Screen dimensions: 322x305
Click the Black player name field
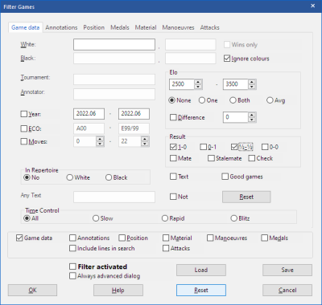114,58
